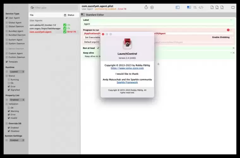
Task: Click the File column header
Action: (x=32, y=15)
